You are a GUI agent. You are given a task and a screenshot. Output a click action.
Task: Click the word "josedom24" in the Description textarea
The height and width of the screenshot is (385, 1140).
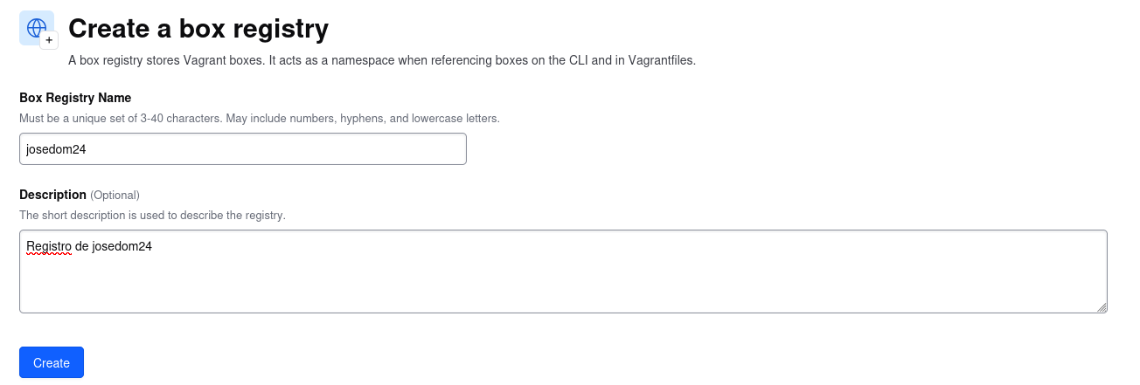coord(122,247)
